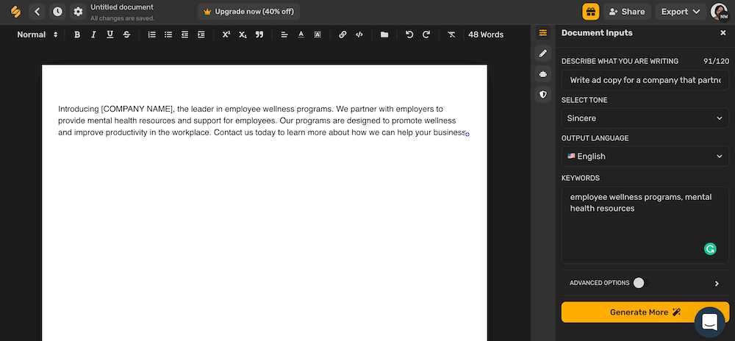Open the Output Language dropdown
Screen dimensions: 735x341
pos(645,157)
